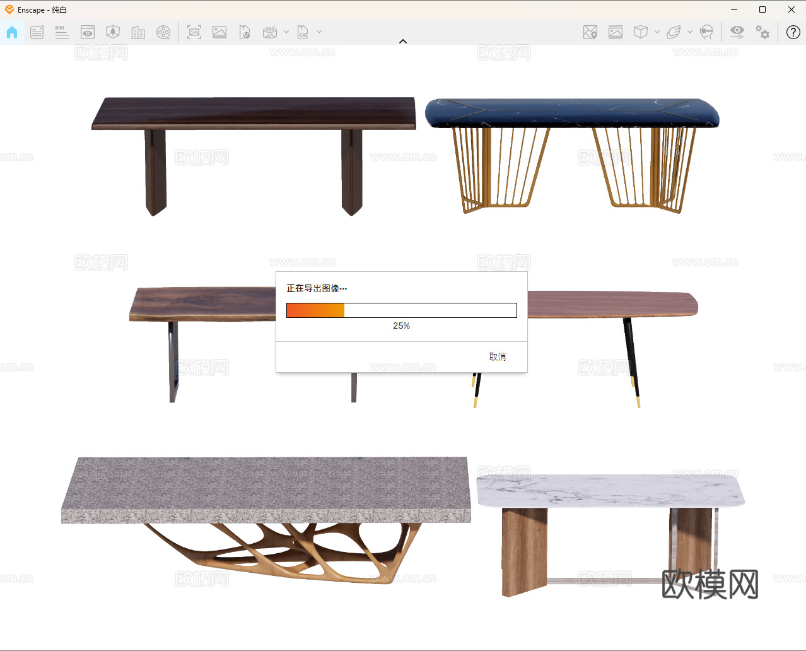Click the export with upload badge icon

[x=245, y=32]
